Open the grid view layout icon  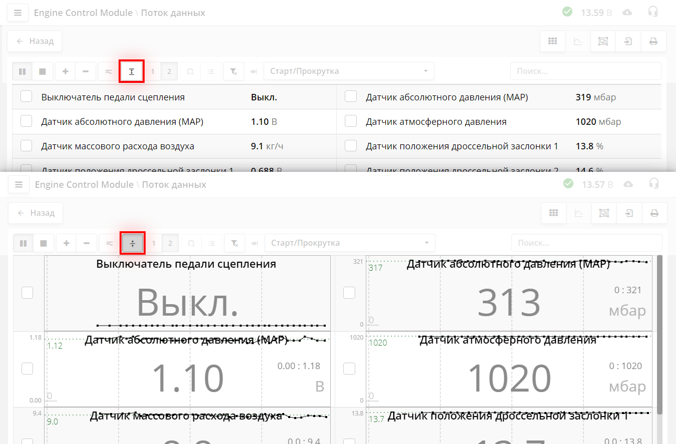point(552,41)
